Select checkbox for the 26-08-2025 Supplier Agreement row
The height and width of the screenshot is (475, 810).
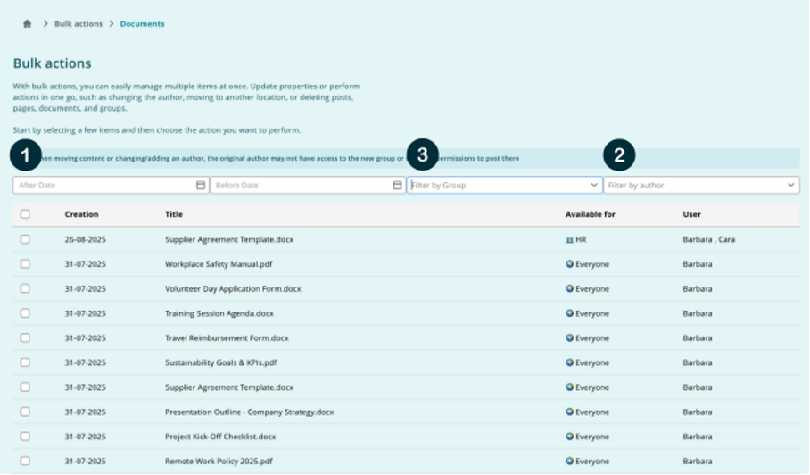[25, 239]
